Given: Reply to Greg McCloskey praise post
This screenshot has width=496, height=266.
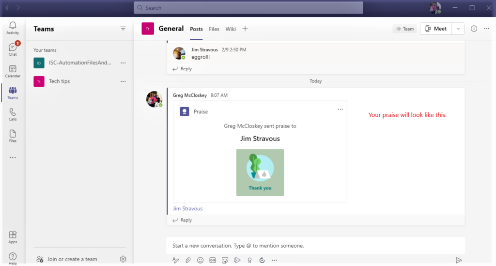Looking at the screenshot, I should tap(183, 220).
